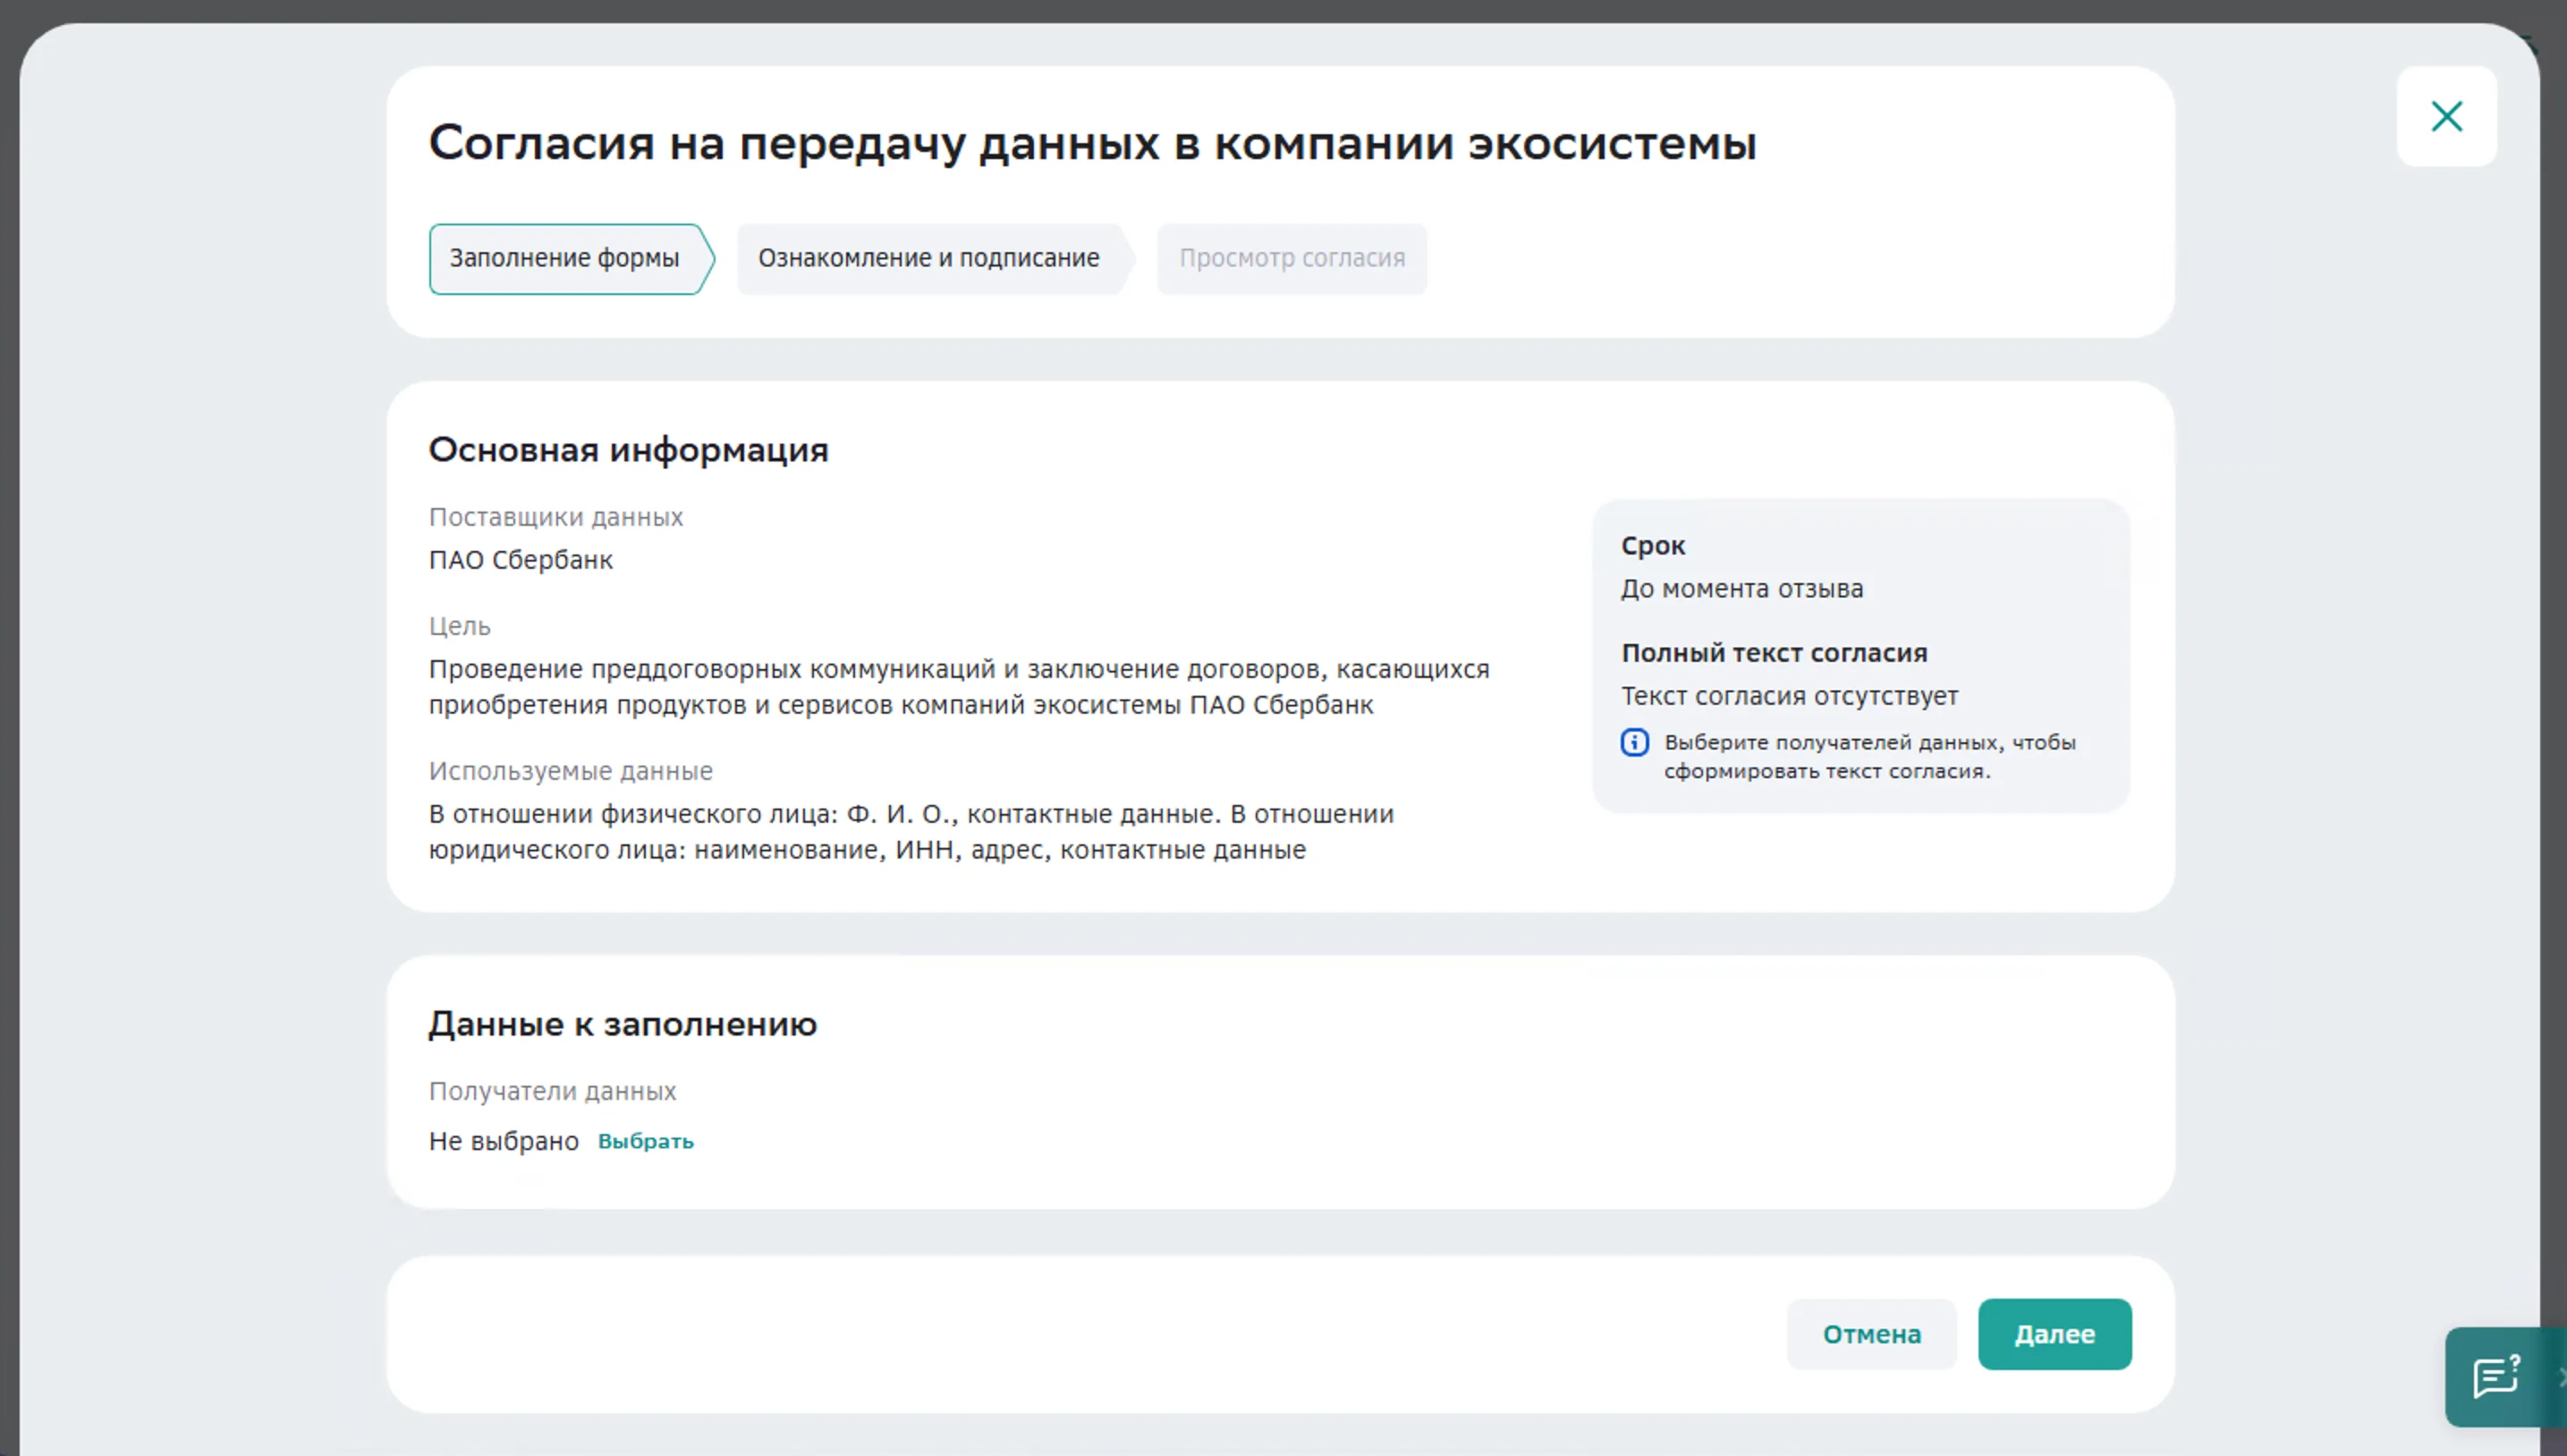Viewport: 2567px width, 1456px height.
Task: Click the «Срок» label
Action: click(1652, 546)
